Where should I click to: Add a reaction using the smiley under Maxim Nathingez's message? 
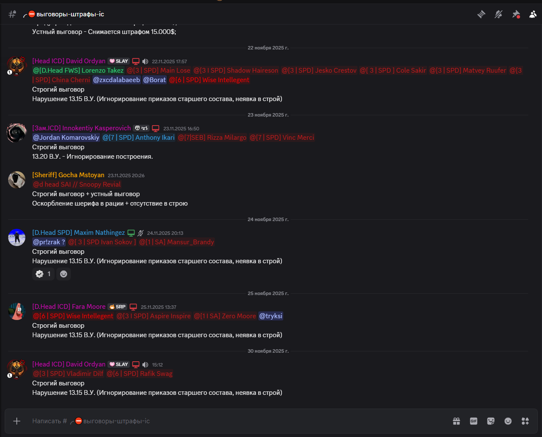64,274
